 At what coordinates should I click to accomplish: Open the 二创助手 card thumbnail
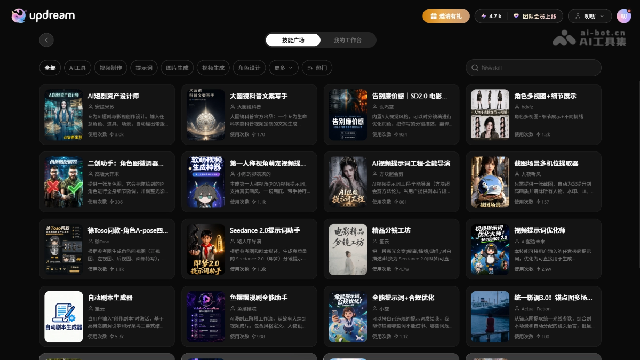(63, 182)
